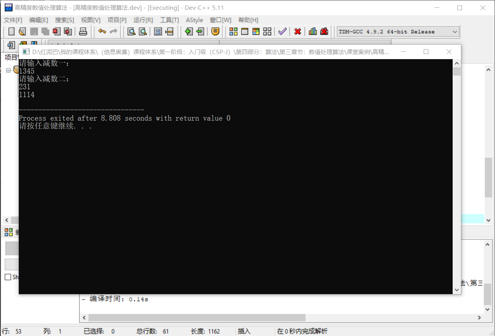This screenshot has height=336, width=495.
Task: Click the console window scrollbar up arrow
Action: 457,63
